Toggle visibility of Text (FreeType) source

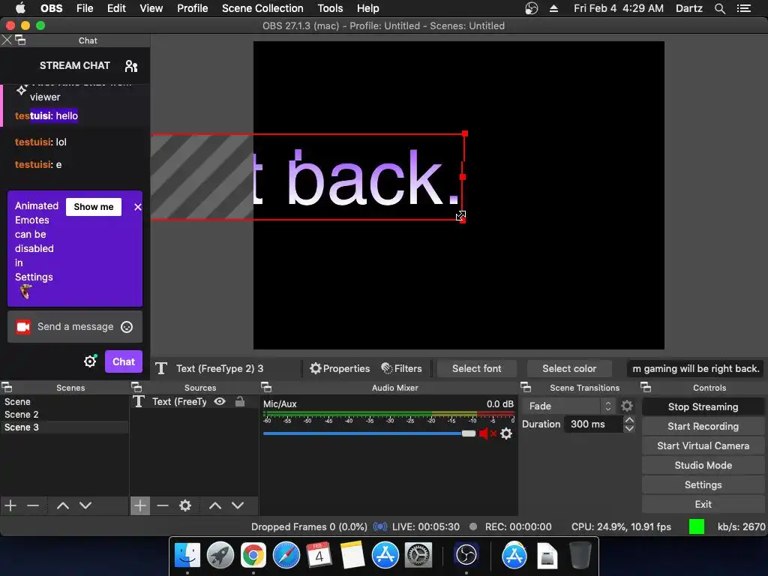pos(220,402)
